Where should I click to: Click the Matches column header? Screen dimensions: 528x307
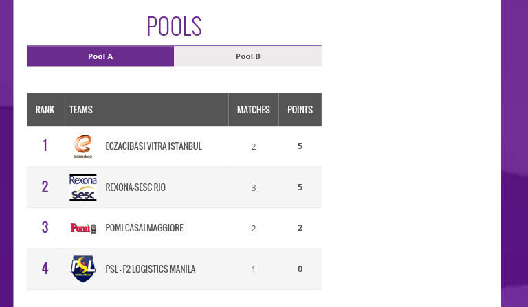tap(254, 110)
